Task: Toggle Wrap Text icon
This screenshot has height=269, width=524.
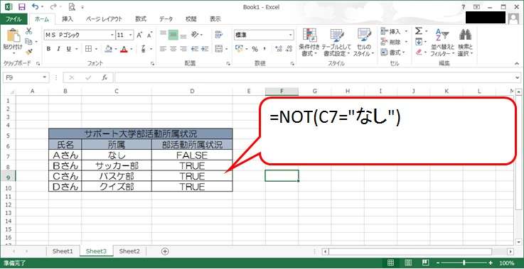Action: (x=219, y=34)
